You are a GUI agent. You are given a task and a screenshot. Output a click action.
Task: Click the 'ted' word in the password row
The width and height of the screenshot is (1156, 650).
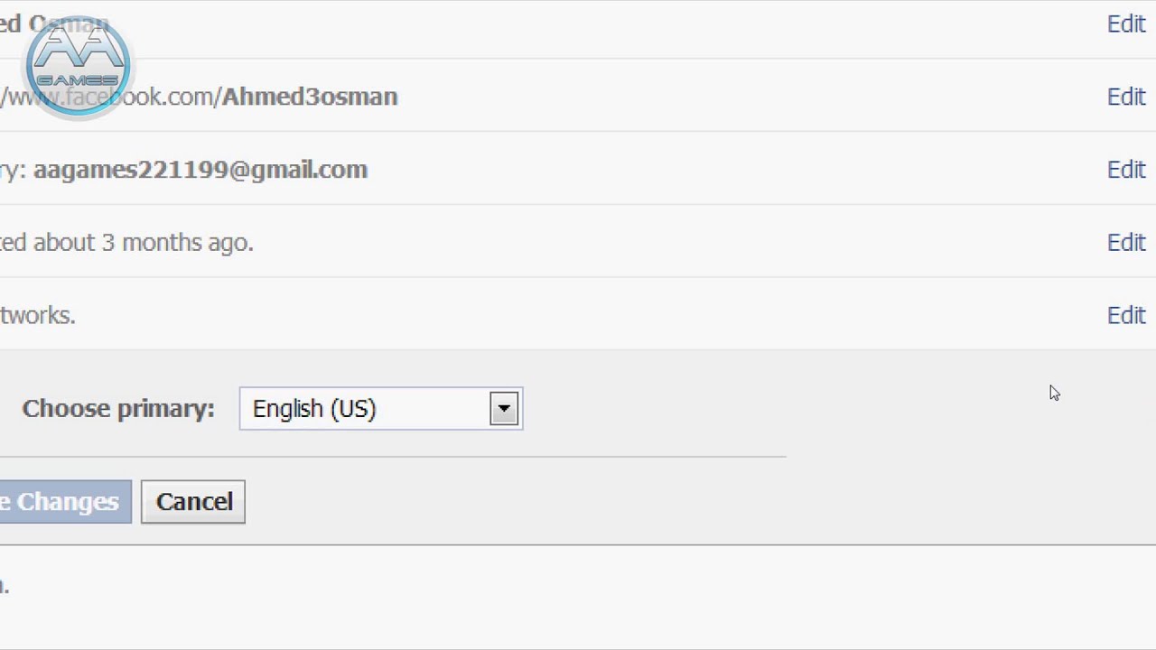point(13,243)
